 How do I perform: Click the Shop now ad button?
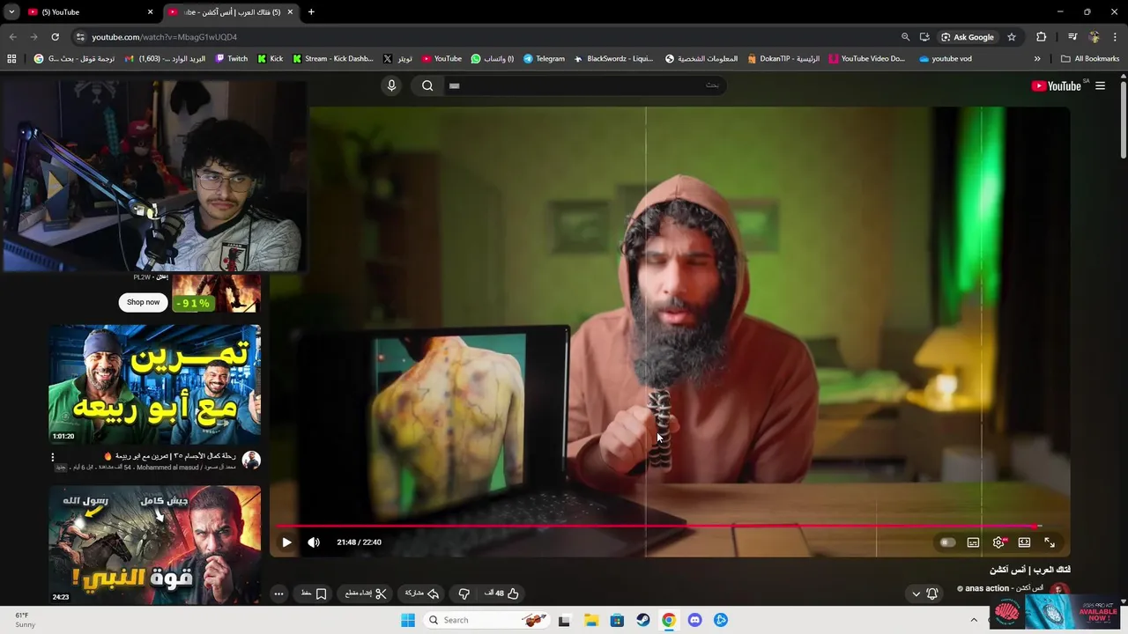coord(143,302)
